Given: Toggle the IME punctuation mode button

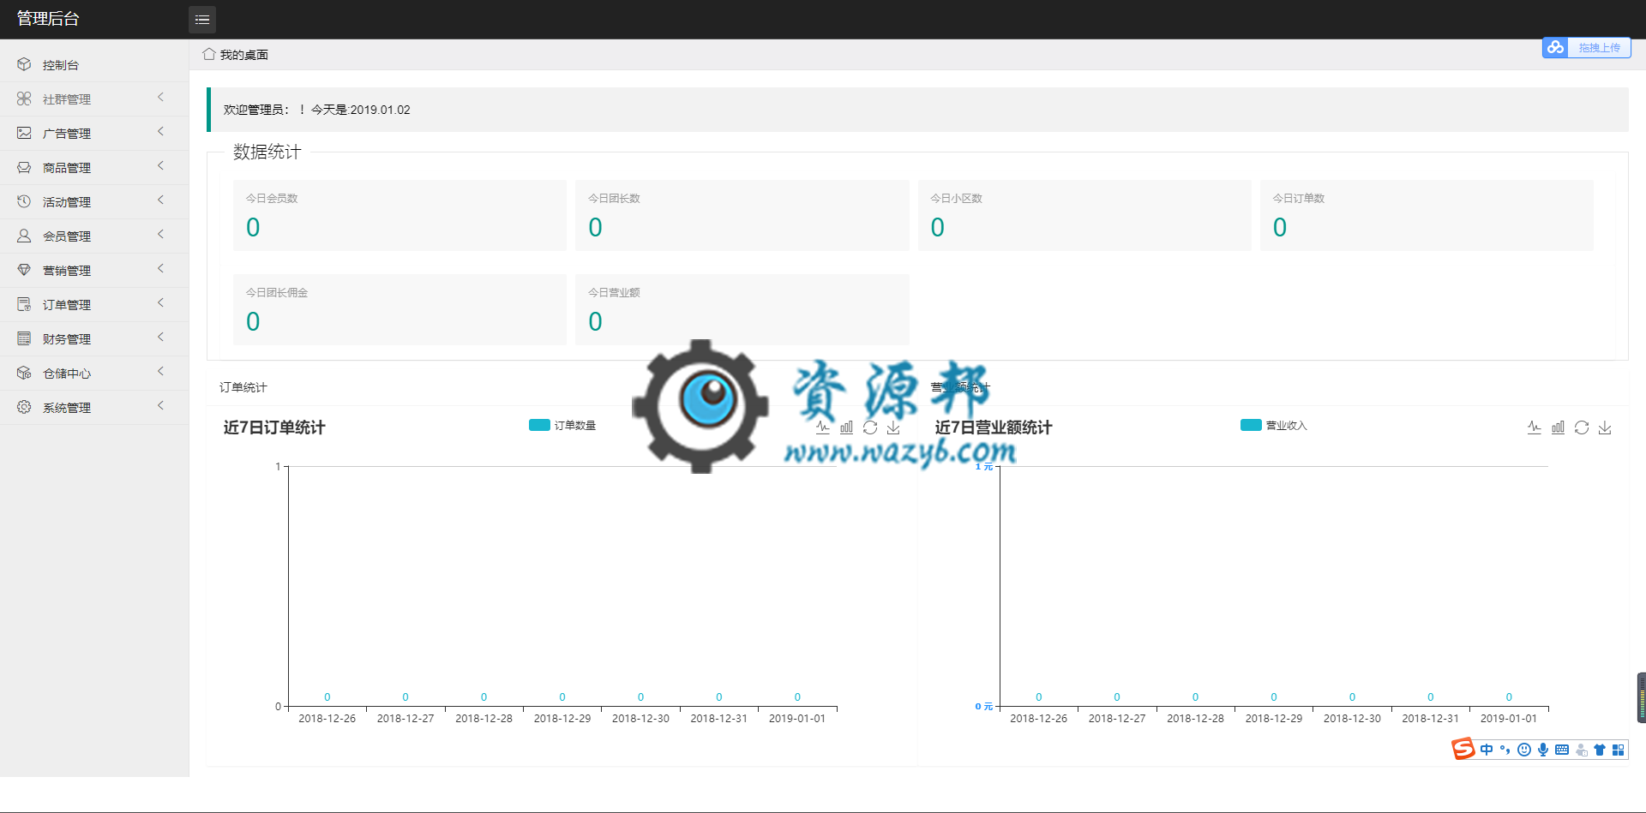Looking at the screenshot, I should (1505, 750).
